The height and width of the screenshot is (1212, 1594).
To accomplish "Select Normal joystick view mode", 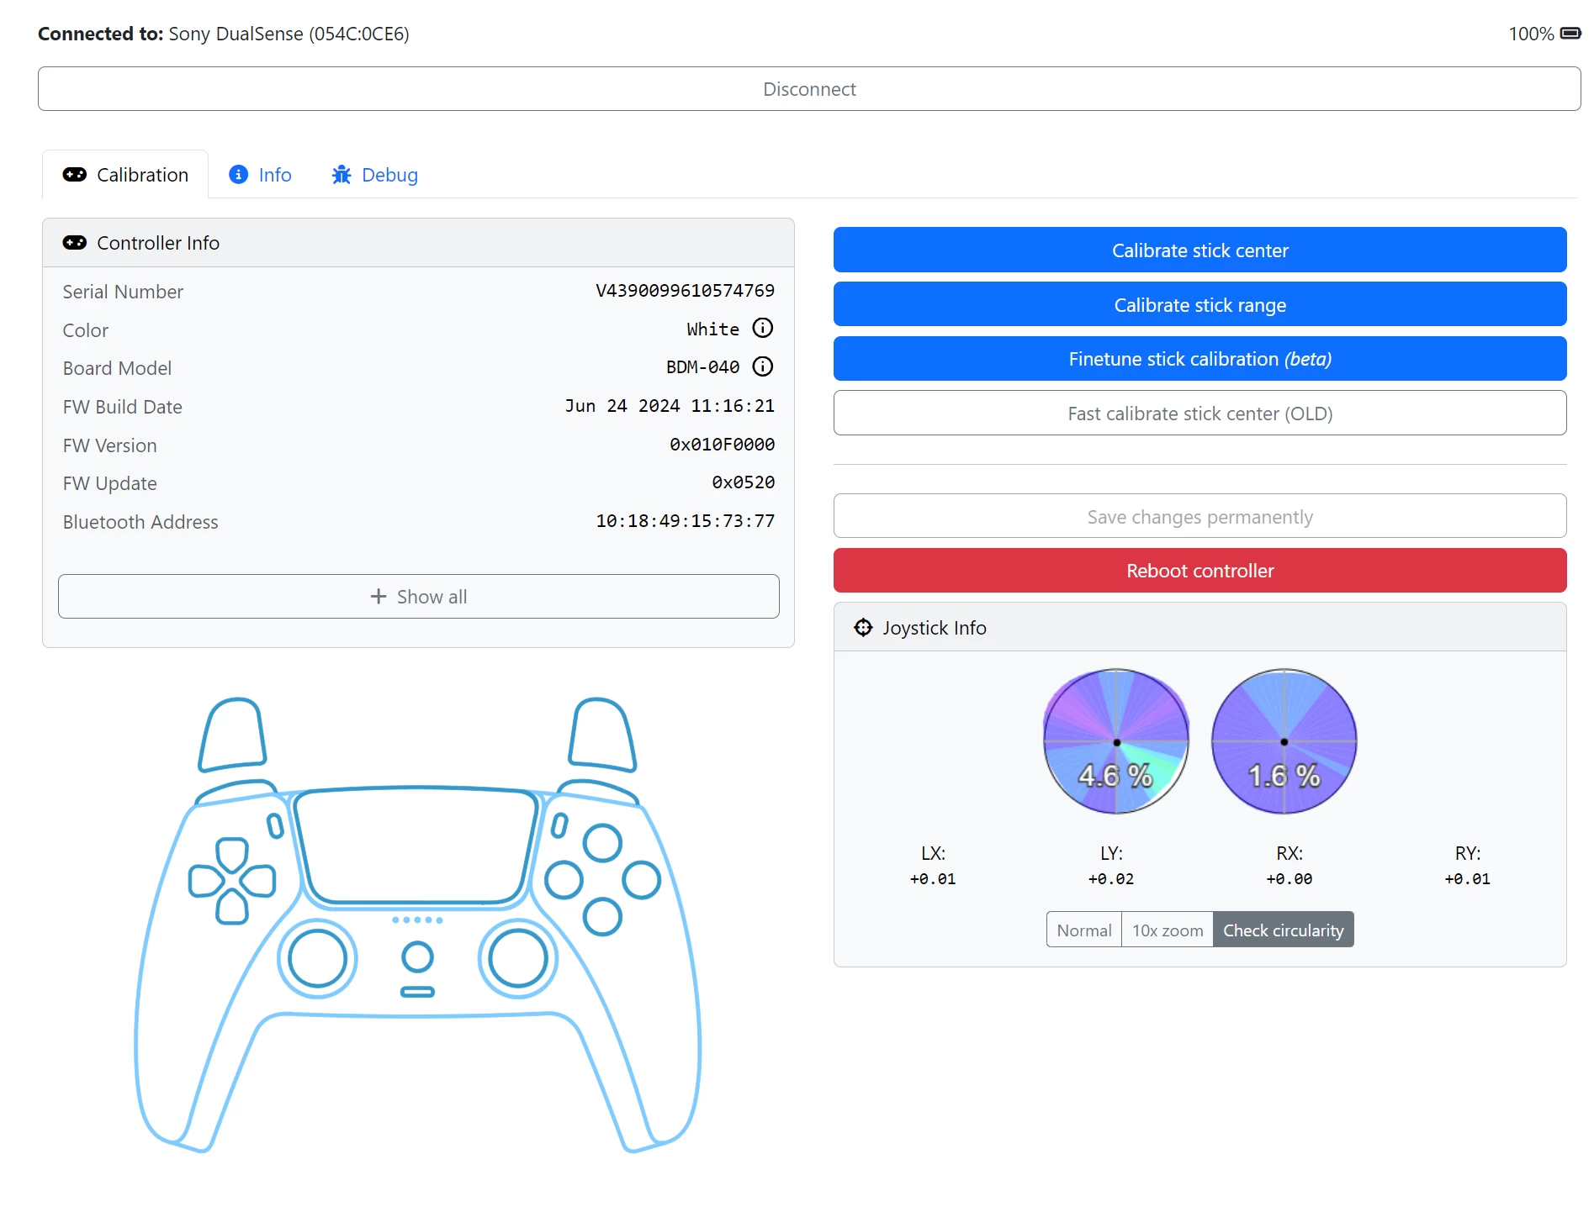I will click(x=1083, y=930).
